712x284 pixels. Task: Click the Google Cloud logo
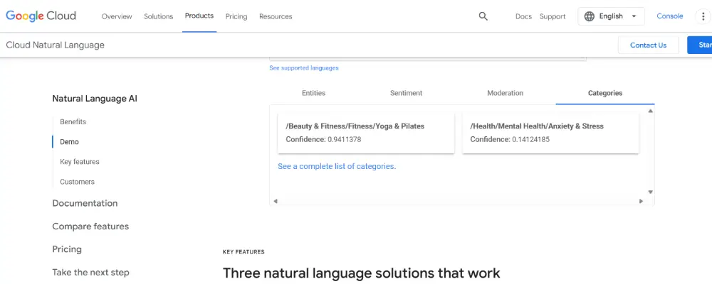(41, 16)
